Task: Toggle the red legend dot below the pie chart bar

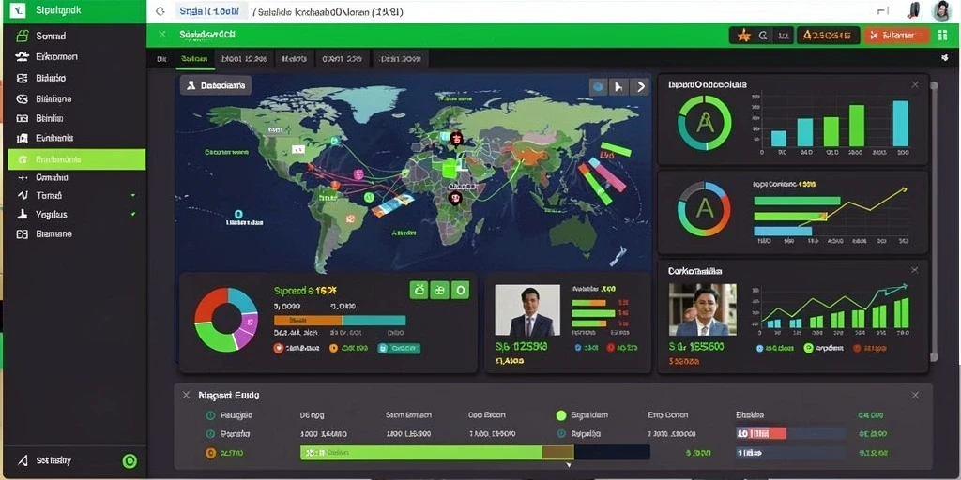Action: click(278, 348)
